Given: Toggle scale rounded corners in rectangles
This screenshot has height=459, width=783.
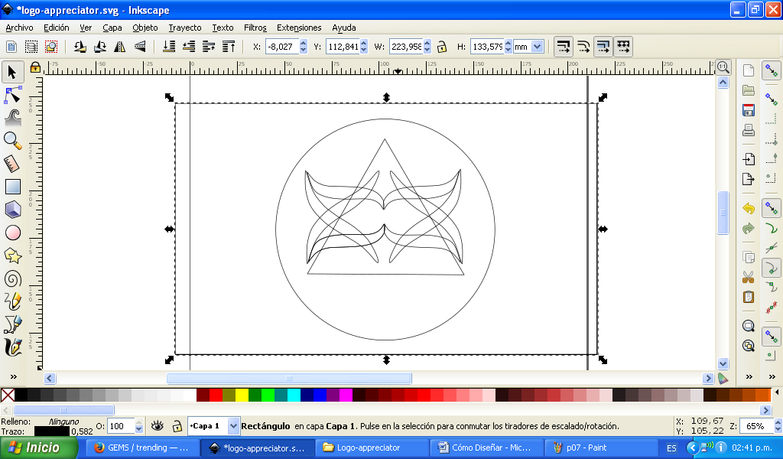Looking at the screenshot, I should pos(583,47).
